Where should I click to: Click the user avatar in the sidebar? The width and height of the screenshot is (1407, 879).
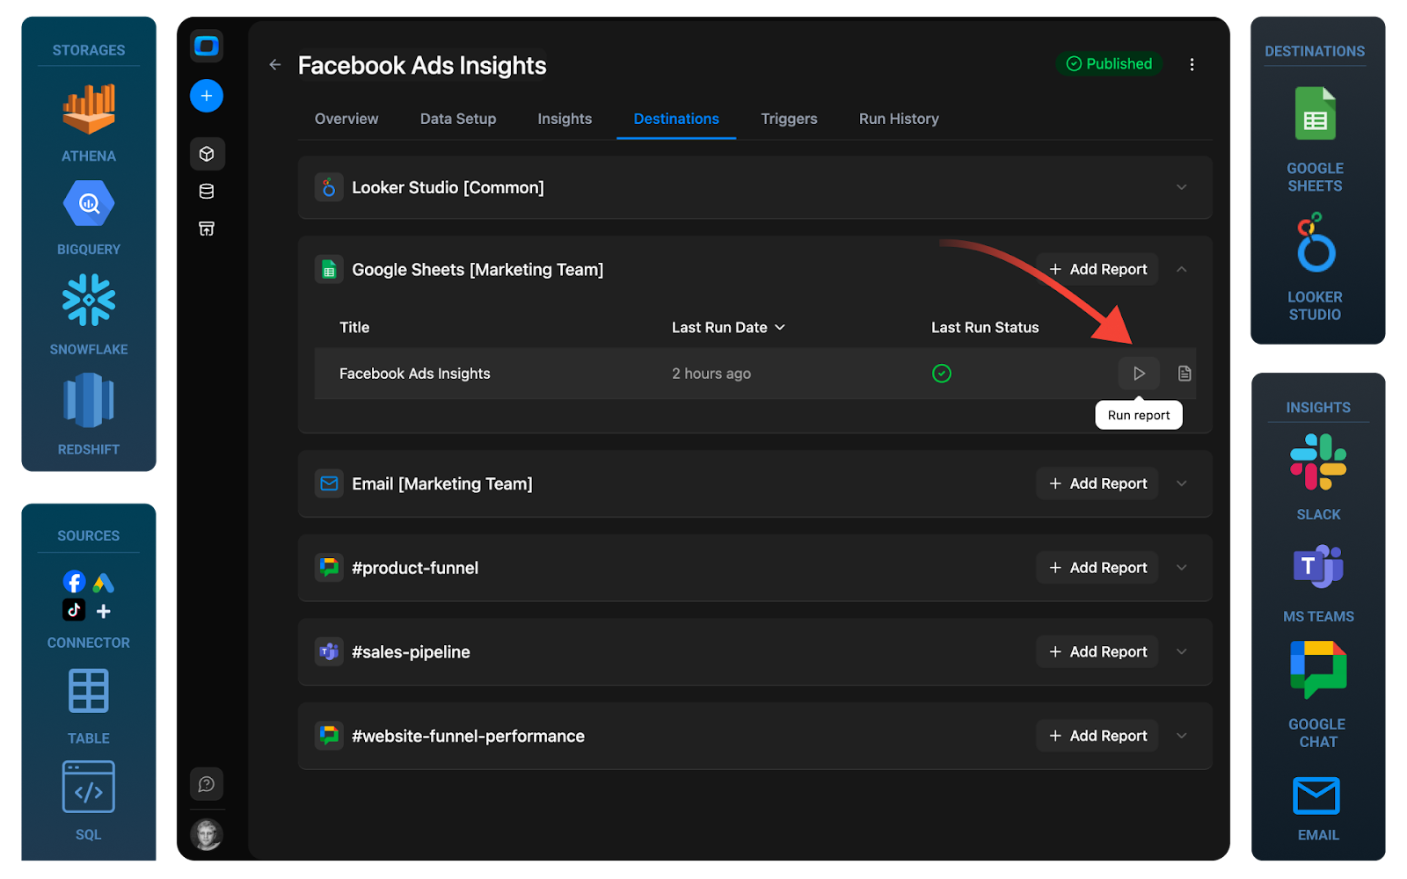click(x=207, y=834)
